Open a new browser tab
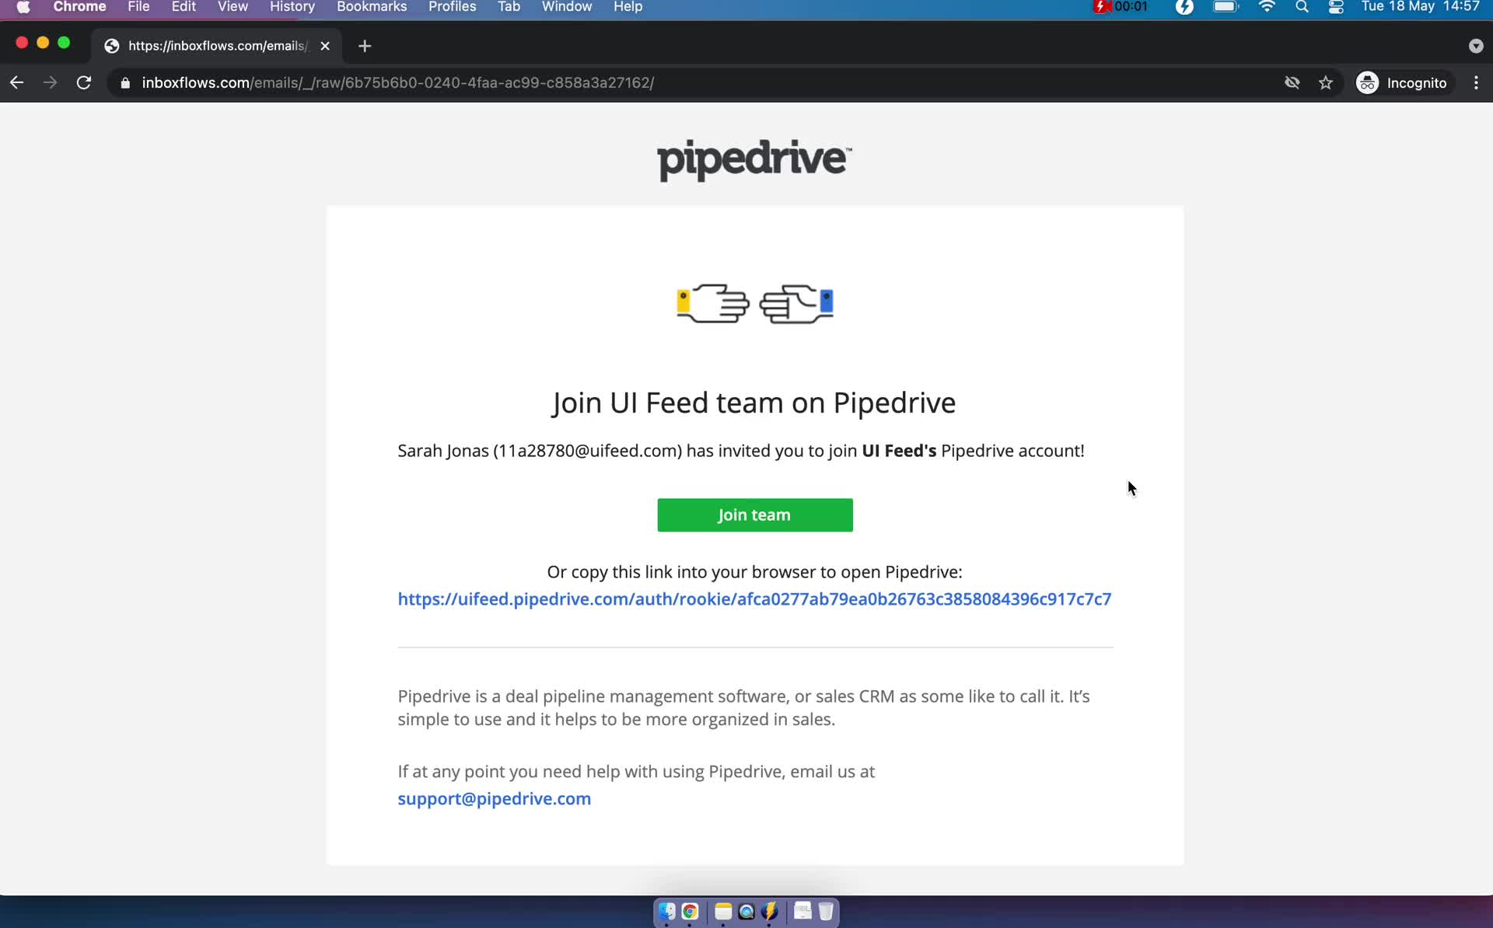 point(365,46)
